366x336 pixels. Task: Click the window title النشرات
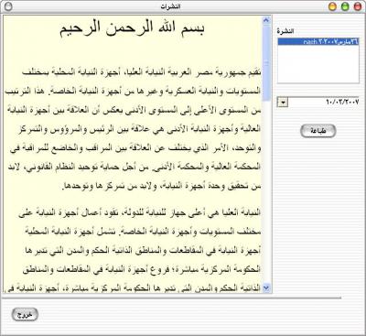pos(171,6)
